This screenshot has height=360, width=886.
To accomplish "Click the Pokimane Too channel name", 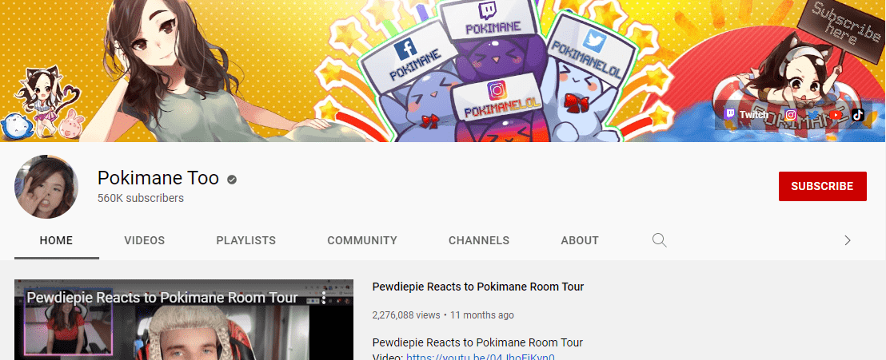I will [x=158, y=178].
